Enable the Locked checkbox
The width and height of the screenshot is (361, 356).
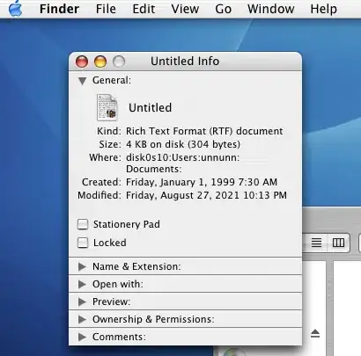click(83, 243)
